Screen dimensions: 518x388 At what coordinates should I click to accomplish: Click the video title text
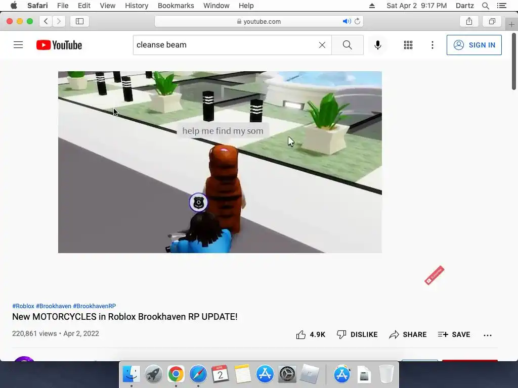125,317
